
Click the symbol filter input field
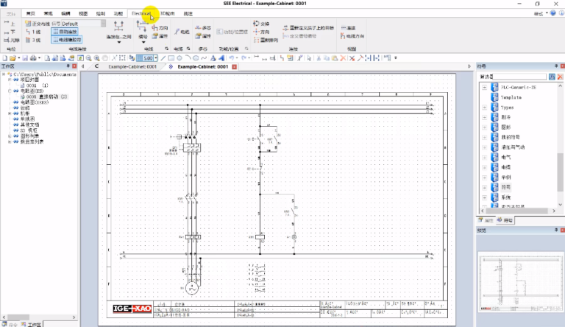(x=520, y=77)
